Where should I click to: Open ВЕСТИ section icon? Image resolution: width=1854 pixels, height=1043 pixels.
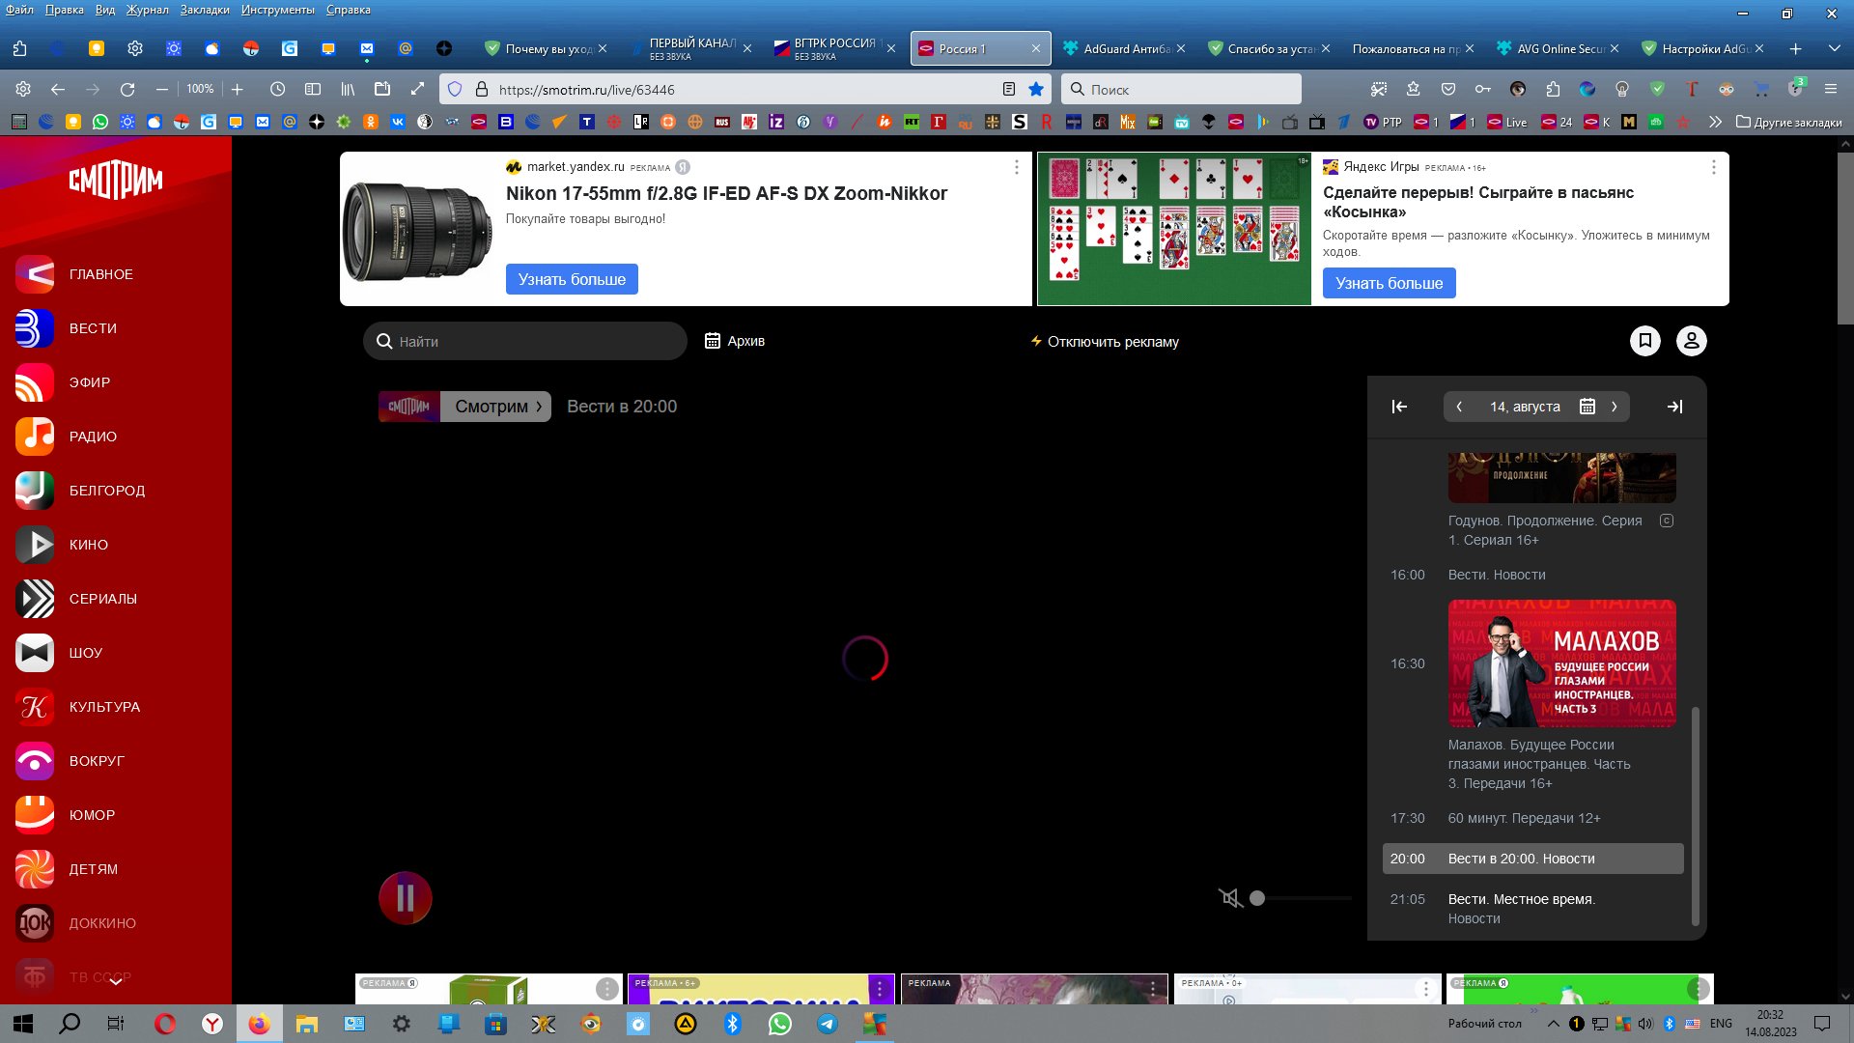click(34, 328)
